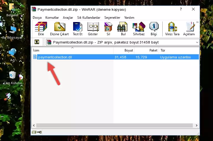
Task: Click the size value 31,458
Action: (120, 57)
